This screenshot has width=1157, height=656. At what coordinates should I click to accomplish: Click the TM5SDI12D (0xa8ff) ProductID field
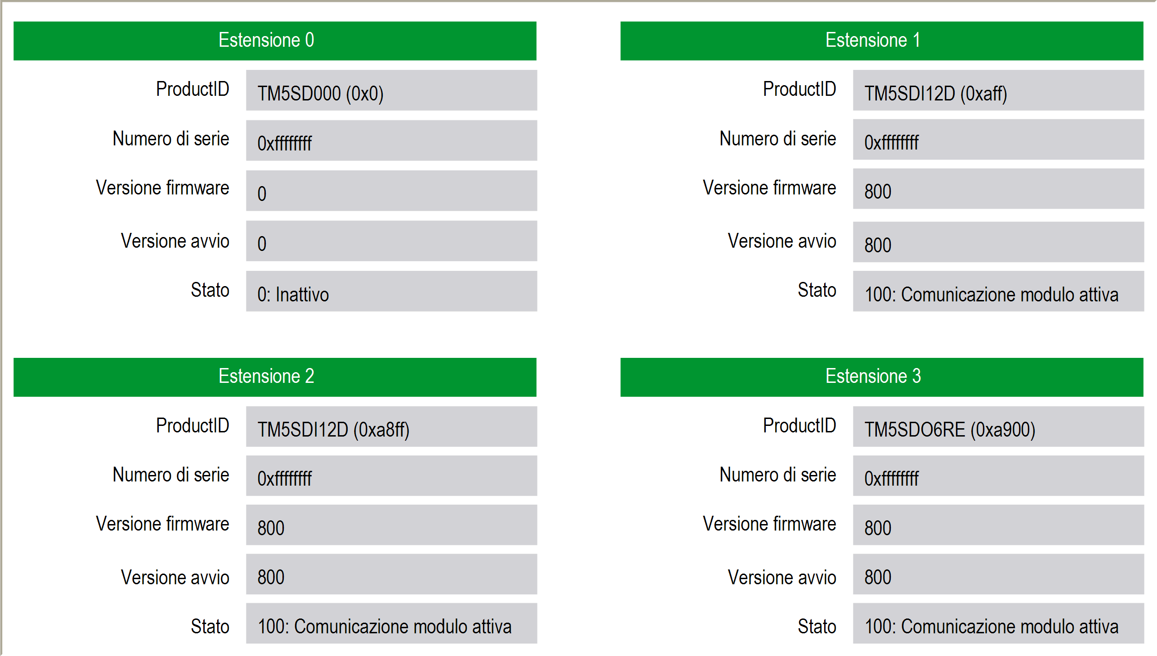[391, 426]
